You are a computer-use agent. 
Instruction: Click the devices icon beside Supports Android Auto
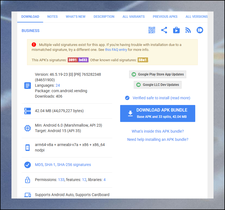click(28, 195)
